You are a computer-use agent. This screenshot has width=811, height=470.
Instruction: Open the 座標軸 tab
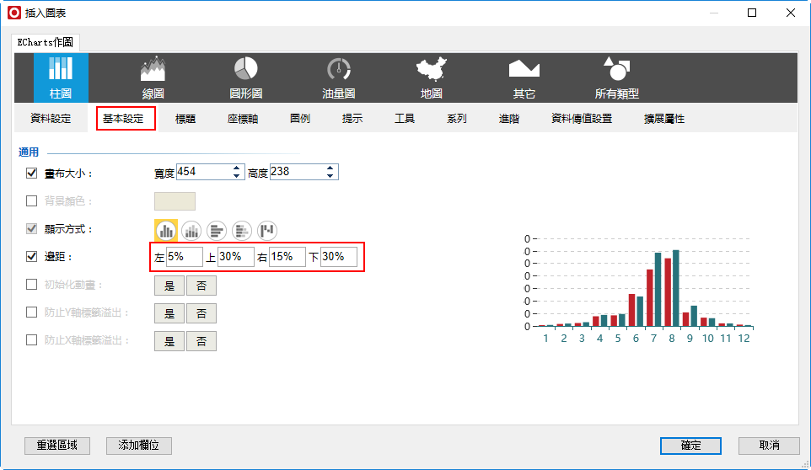(243, 119)
